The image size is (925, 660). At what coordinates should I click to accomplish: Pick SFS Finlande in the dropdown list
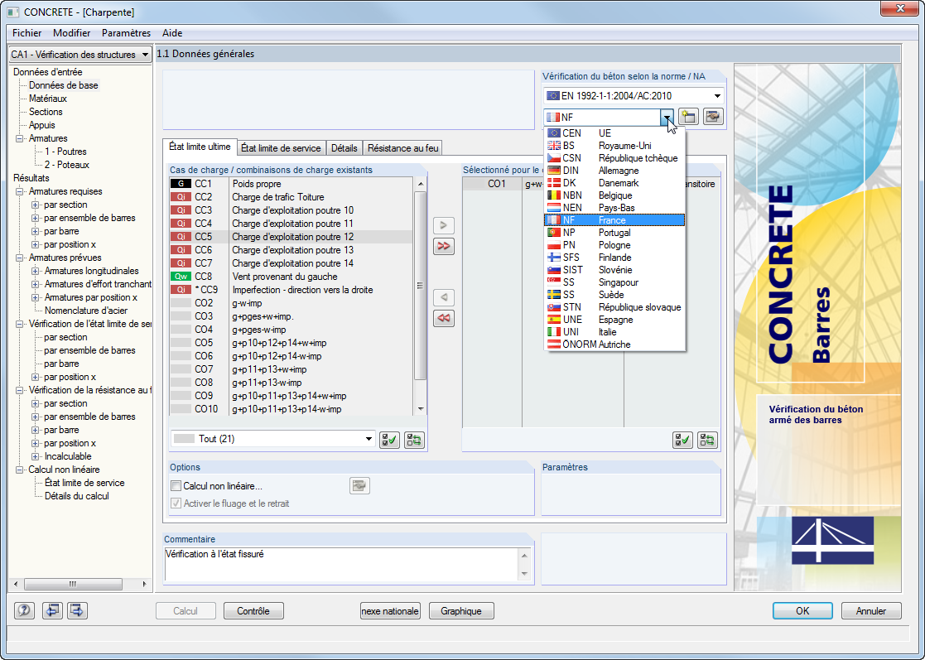(x=614, y=258)
